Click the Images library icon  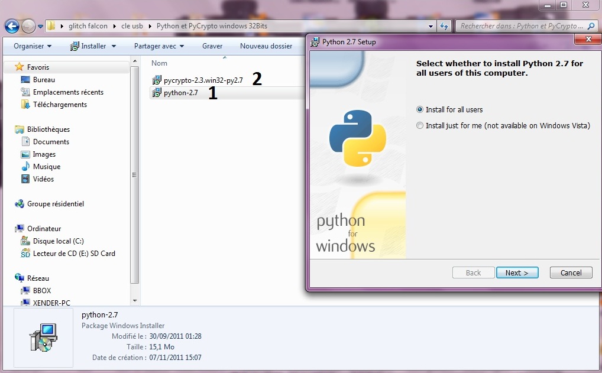click(x=25, y=154)
